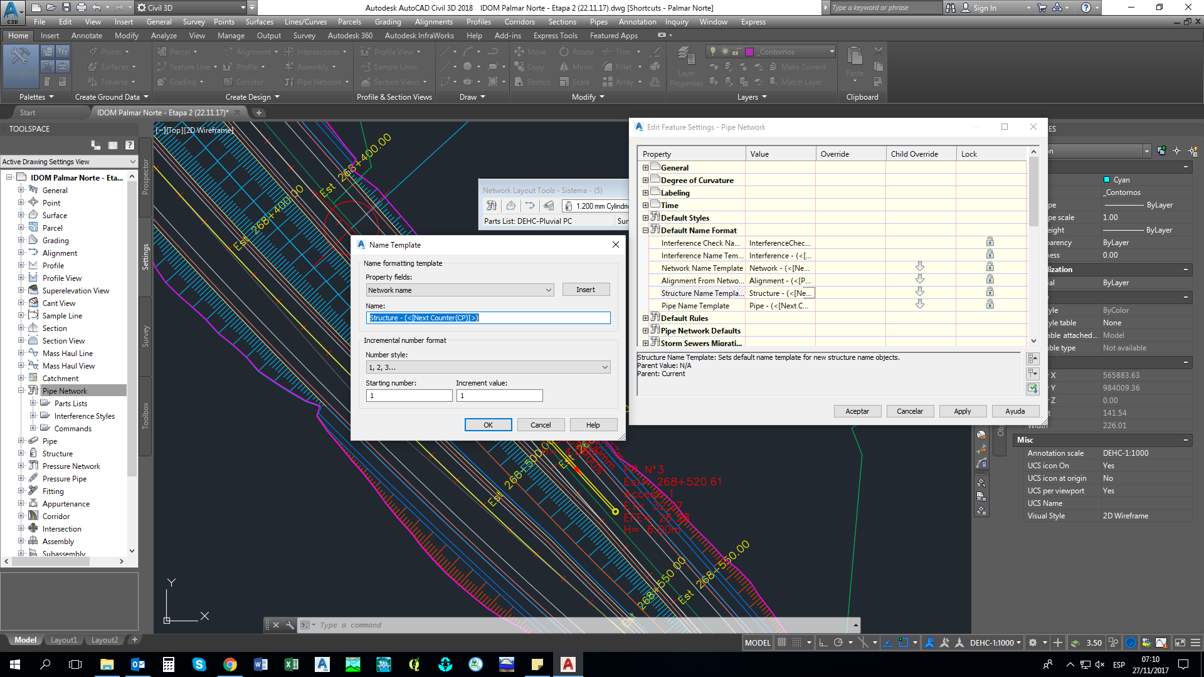Click the Plot printer icon in quick access toolbar
This screenshot has height=677, width=1204.
(81, 8)
